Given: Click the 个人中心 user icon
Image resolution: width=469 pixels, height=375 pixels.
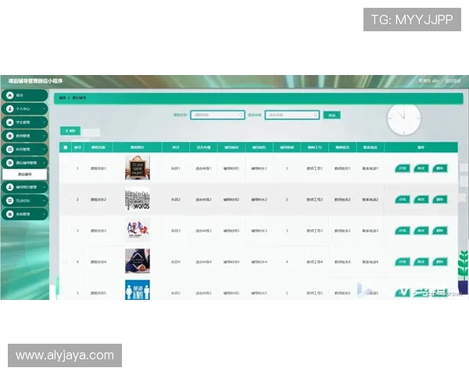Looking at the screenshot, I should pos(10,109).
